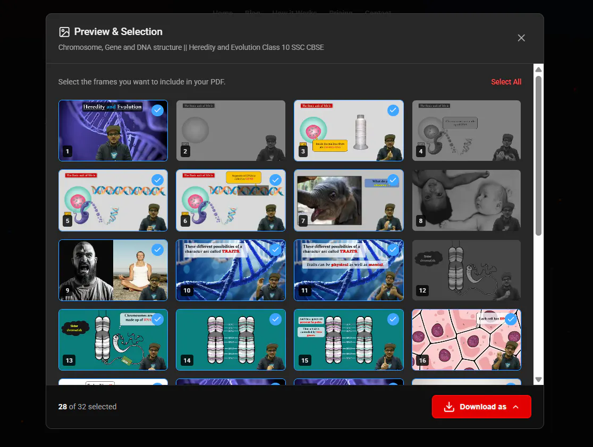593x447 pixels.
Task: Click the Select All link
Action: [x=506, y=82]
